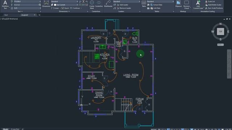Click the S compass direction on ViewCube
Image resolution: width=232 pixels, height=130 pixels.
(x=220, y=39)
